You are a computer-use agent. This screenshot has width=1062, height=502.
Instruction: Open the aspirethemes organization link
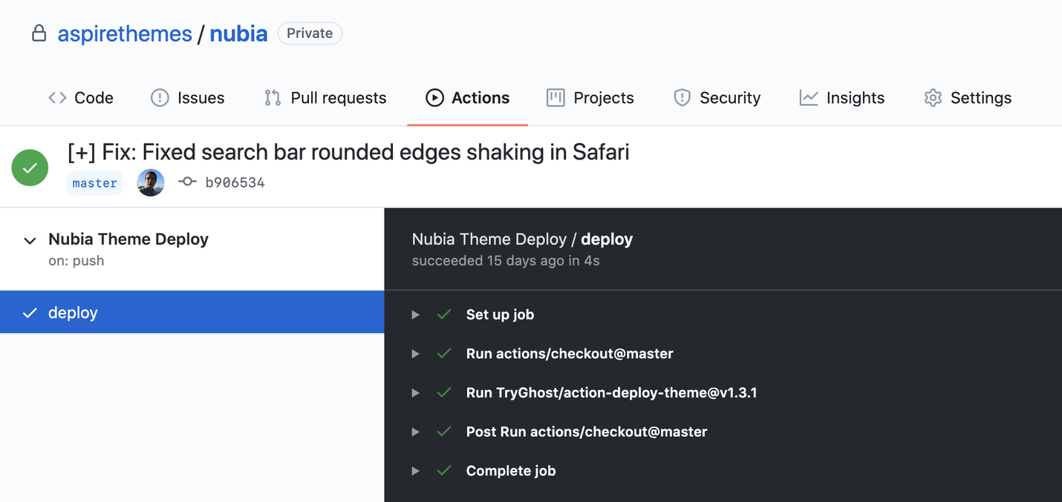pyautogui.click(x=125, y=33)
